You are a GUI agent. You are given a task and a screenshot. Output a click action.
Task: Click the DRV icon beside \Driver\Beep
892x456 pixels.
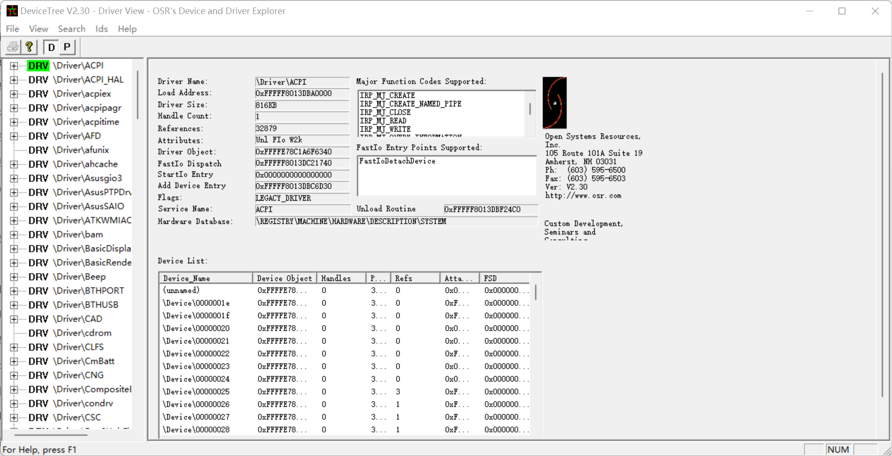[38, 277]
